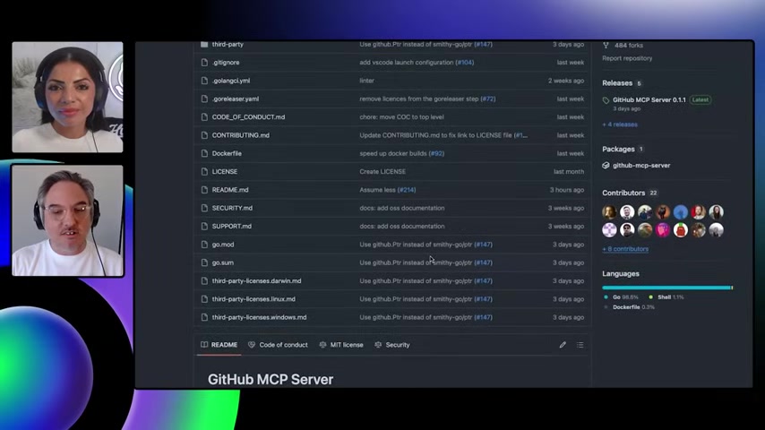765x430 pixels.
Task: Open third-party-licenses.darwin.md file
Action: pos(256,281)
